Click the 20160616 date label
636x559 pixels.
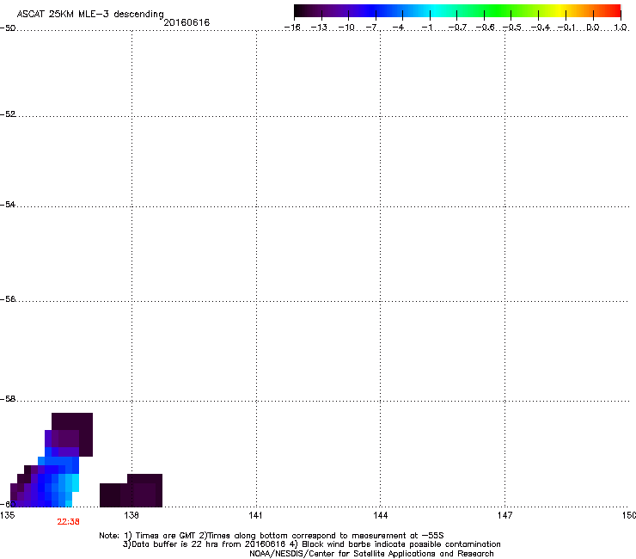187,22
